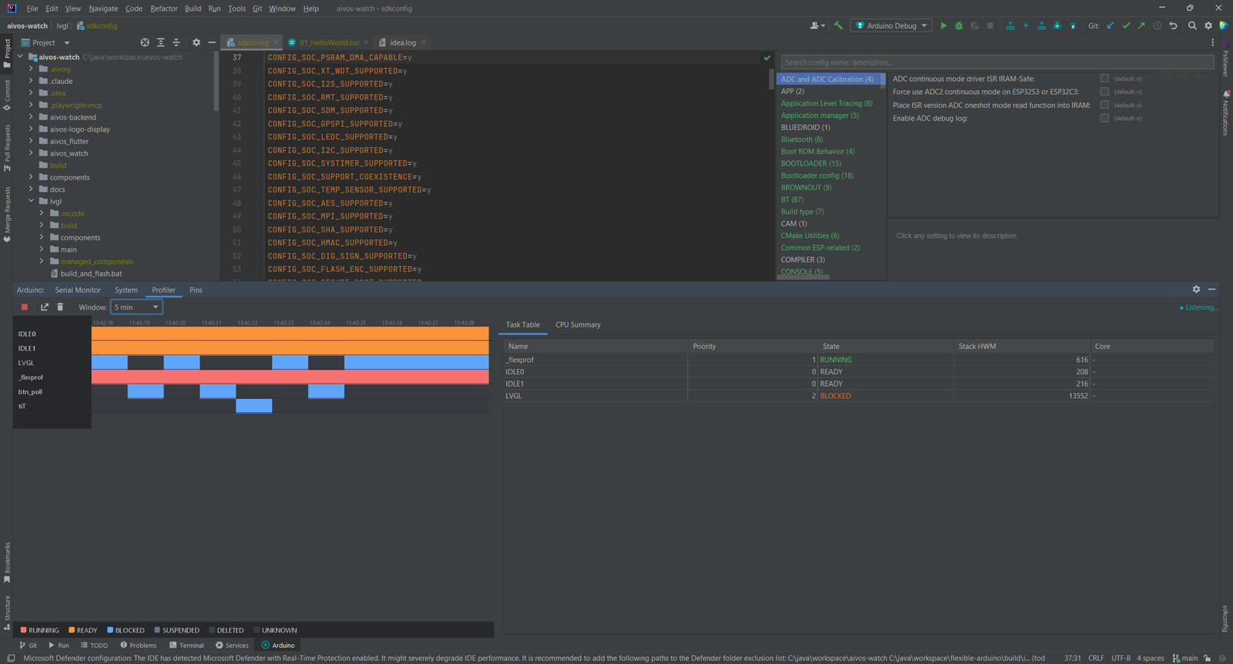Viewport: 1233px width, 664px height.
Task: Toggle ADC continuous mode driver ISR IRAM-Safe
Action: pos(1104,78)
